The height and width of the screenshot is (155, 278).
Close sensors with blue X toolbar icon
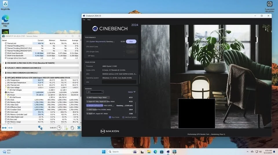[x=79, y=128]
